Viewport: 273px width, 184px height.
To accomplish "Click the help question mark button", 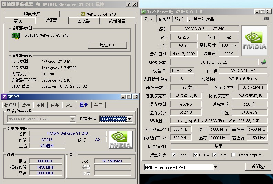I will pyautogui.click(x=128, y=4).
